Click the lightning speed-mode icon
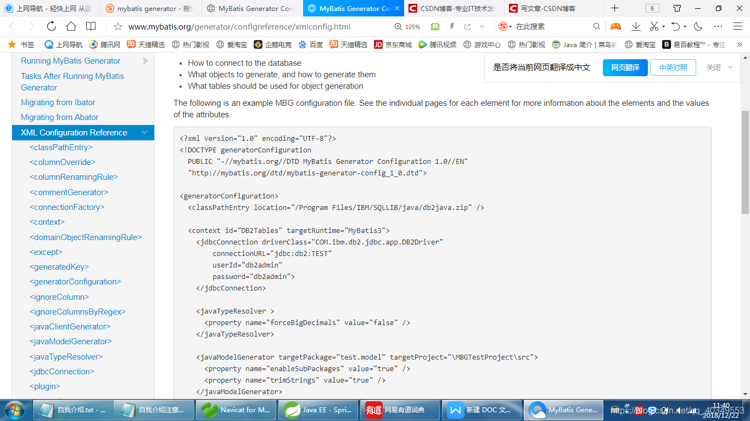 tap(452, 26)
